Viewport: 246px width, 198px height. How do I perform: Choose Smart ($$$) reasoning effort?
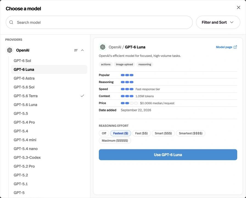tap(163, 133)
